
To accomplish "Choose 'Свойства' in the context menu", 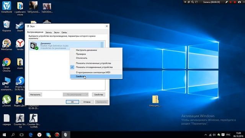I will (x=96, y=76).
